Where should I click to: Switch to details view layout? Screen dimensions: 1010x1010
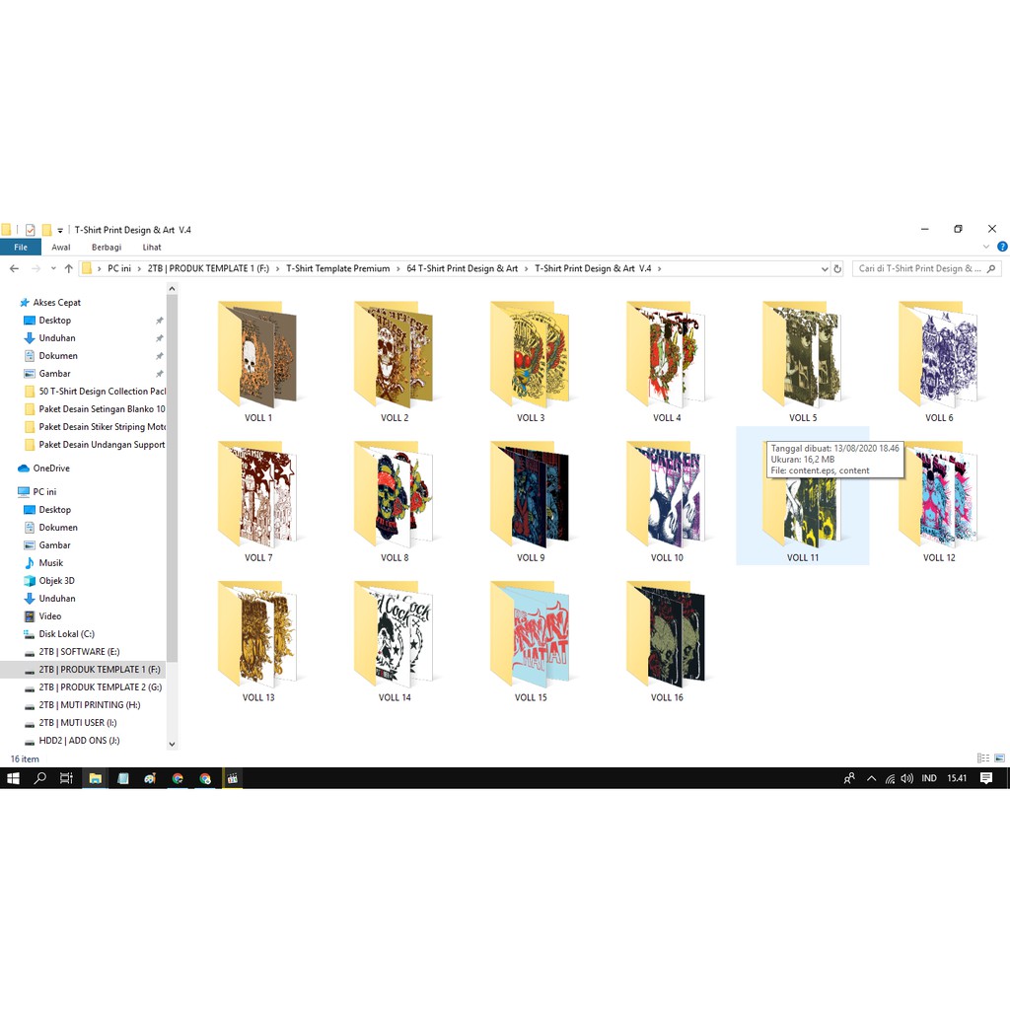(983, 758)
